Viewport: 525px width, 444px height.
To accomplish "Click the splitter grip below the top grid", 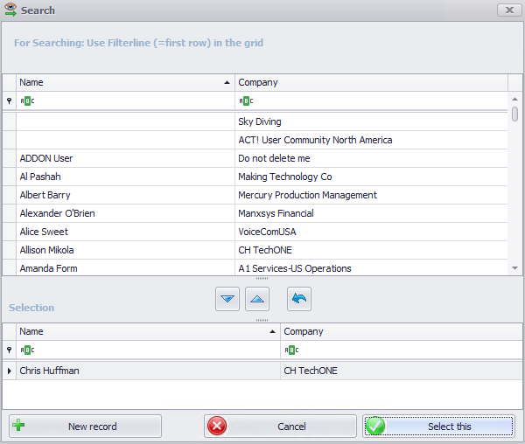I will [x=262, y=278].
